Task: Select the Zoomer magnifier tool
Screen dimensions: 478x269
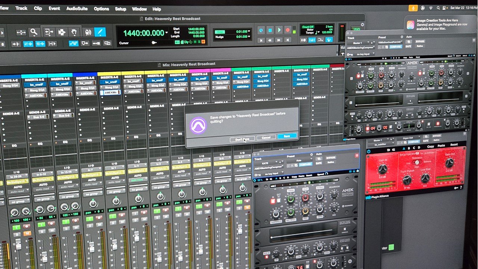Action: pyautogui.click(x=34, y=32)
